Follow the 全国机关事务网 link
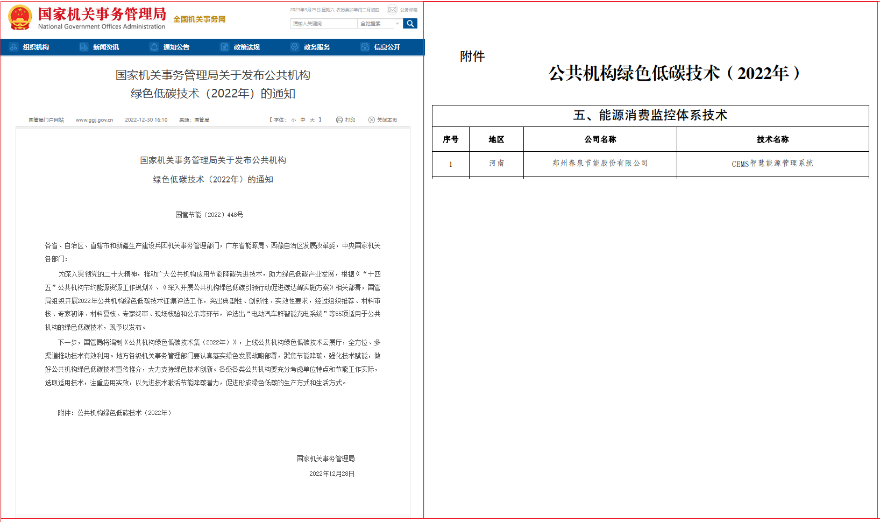Screen dimensions: 880x522 (x=200, y=19)
